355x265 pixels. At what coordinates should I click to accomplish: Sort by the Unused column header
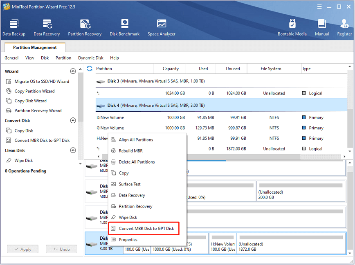(231, 68)
